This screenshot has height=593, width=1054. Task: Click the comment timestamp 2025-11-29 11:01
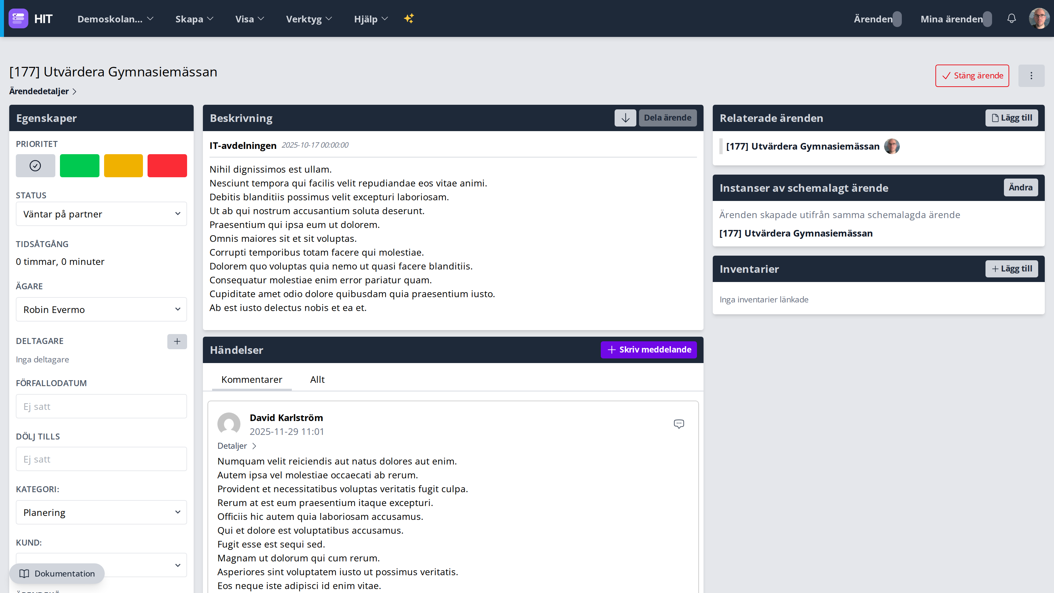287,431
